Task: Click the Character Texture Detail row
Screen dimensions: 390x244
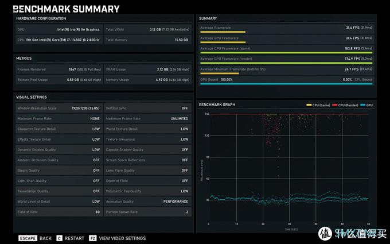Action: (x=59, y=129)
